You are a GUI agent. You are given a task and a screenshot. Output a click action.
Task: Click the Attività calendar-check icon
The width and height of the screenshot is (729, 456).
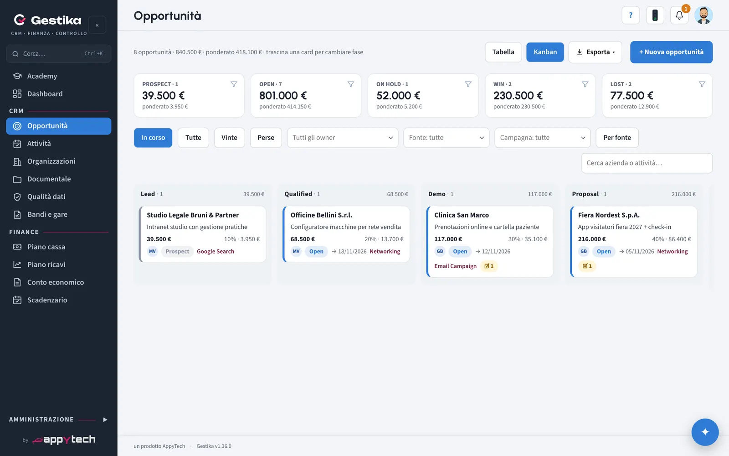[x=17, y=144]
